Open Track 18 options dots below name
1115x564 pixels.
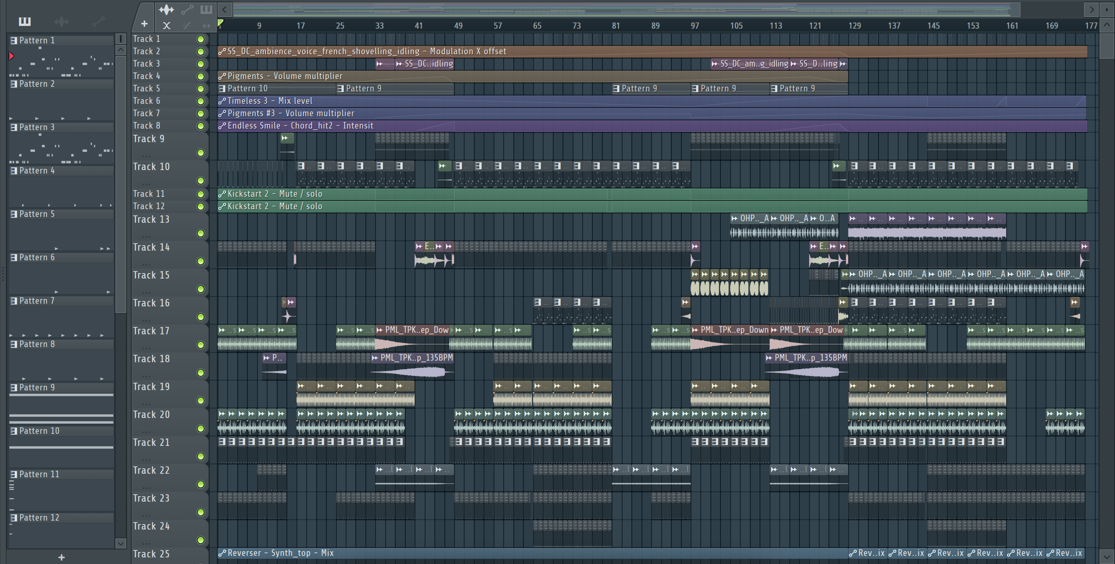pos(146,376)
